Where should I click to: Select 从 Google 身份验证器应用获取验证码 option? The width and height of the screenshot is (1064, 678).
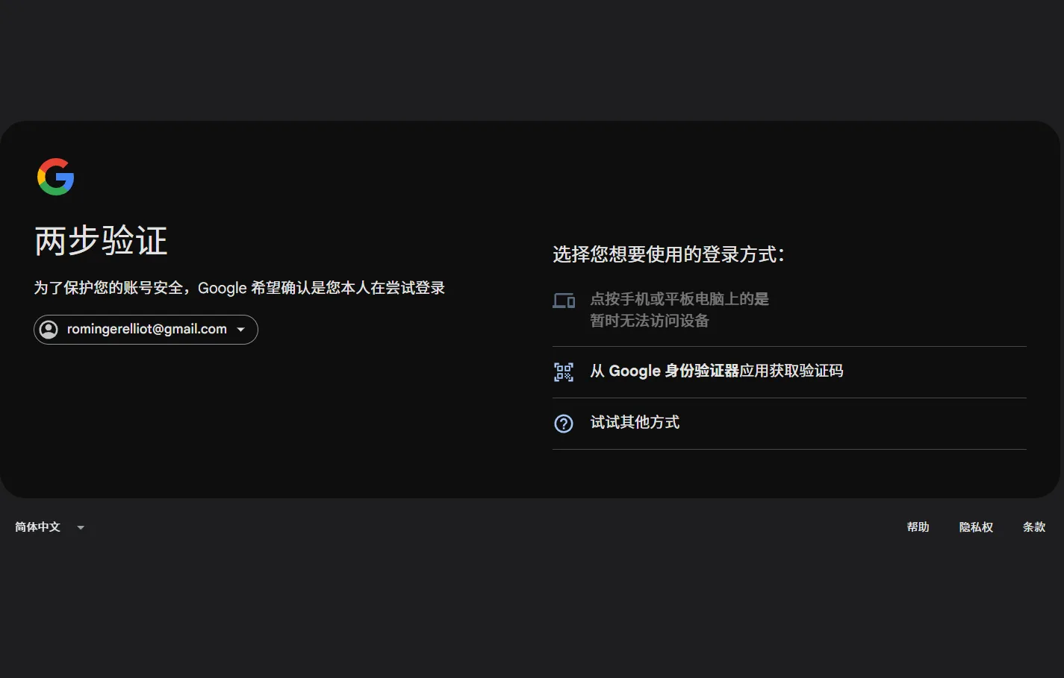click(789, 372)
